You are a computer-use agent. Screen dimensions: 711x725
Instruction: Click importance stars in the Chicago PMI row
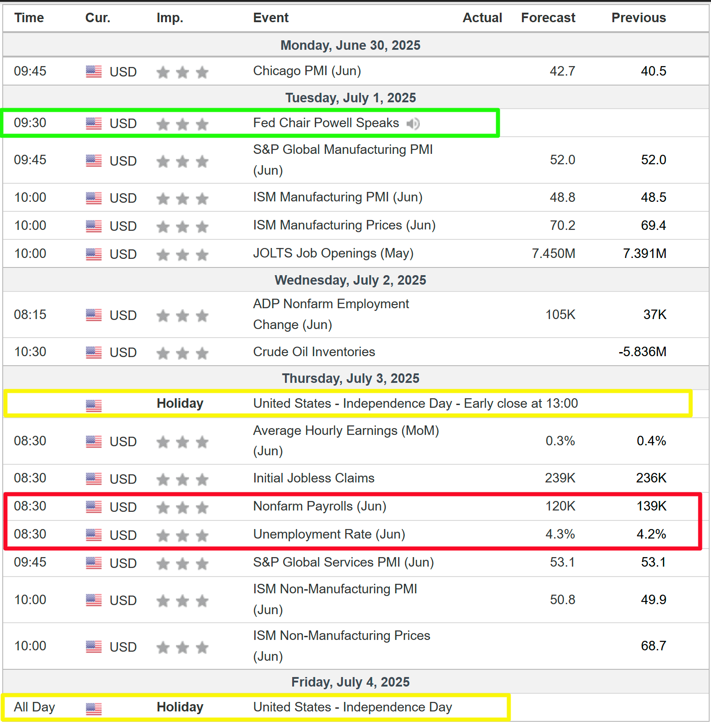[x=182, y=72]
